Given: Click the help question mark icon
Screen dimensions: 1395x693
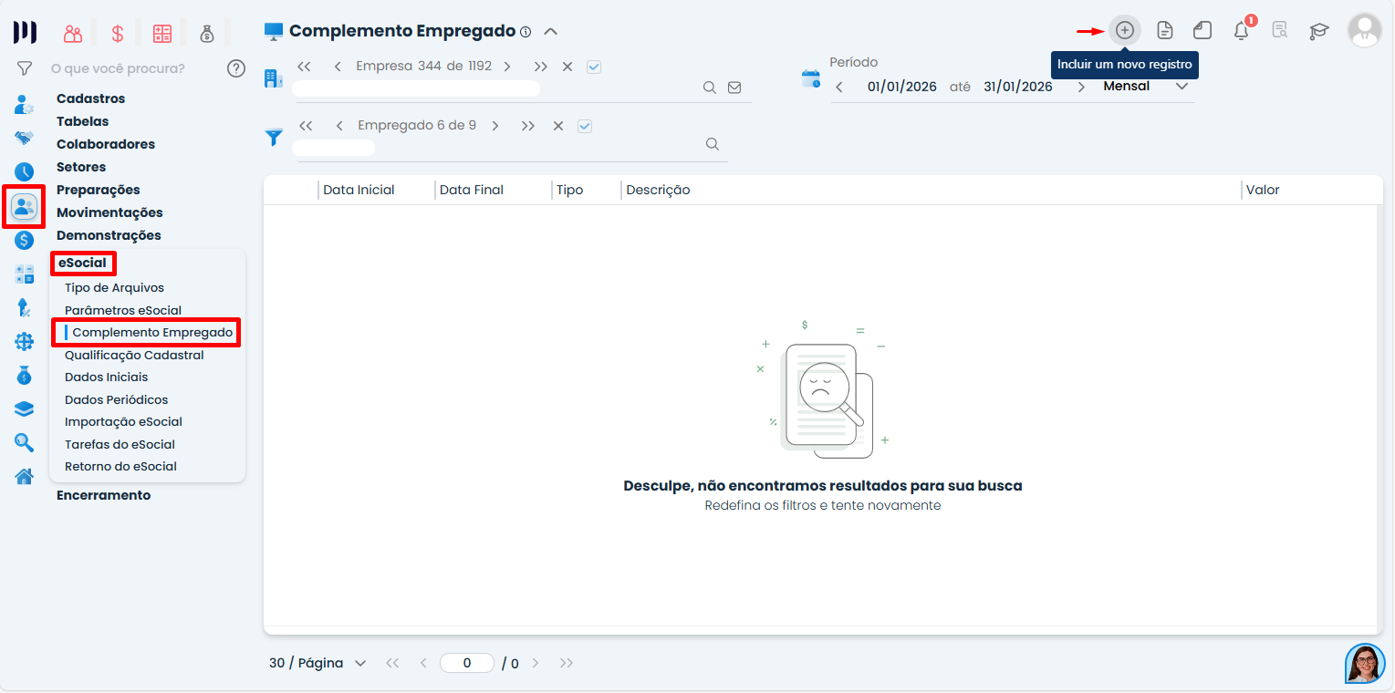Looking at the screenshot, I should pos(236,68).
